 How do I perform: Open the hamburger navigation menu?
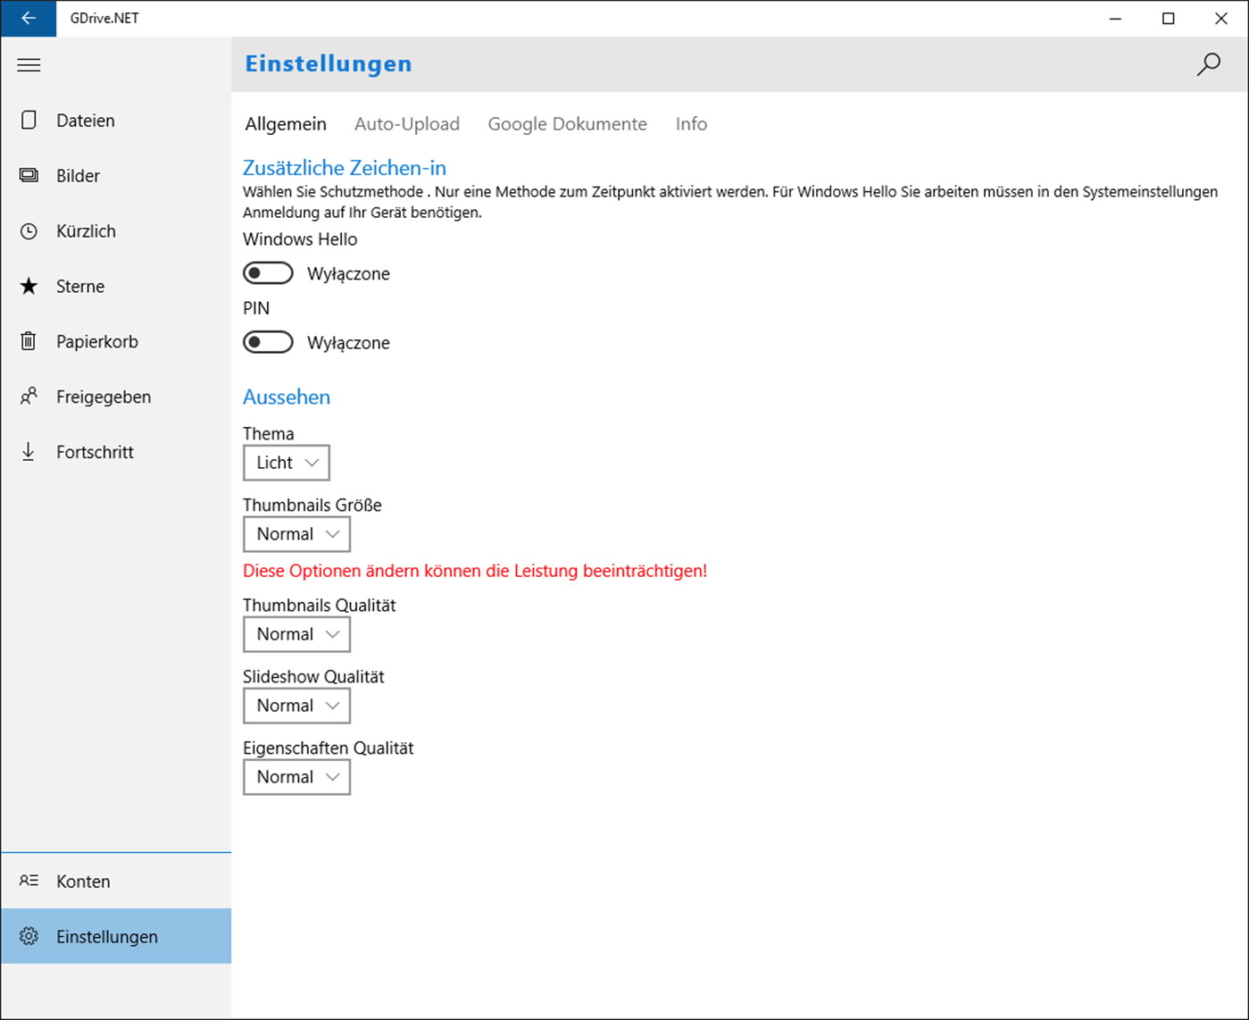coord(29,64)
